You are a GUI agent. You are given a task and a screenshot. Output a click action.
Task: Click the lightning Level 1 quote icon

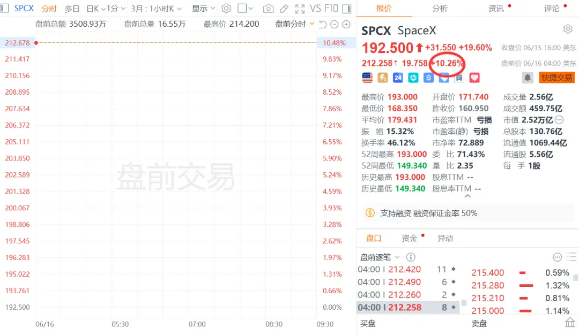(383, 78)
